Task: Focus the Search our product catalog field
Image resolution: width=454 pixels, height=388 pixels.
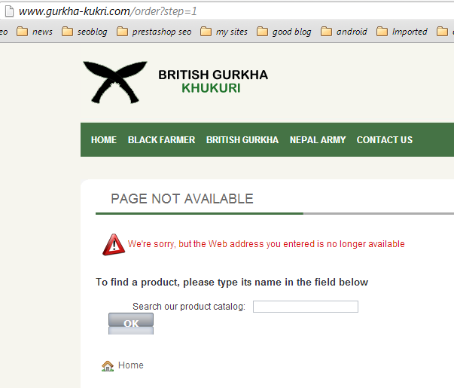Action: [x=306, y=307]
